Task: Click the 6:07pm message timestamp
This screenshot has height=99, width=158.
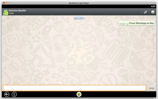Action: [123, 24]
